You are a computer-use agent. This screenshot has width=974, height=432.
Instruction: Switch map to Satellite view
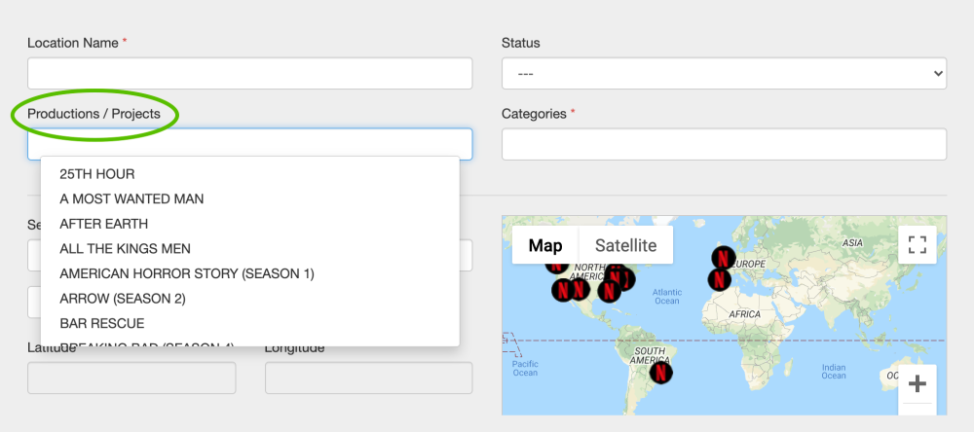[625, 245]
